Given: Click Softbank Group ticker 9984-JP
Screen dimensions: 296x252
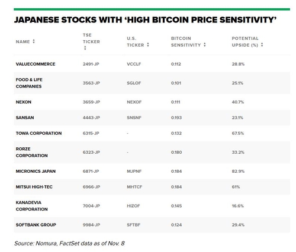Looking at the screenshot, I should (x=91, y=225).
